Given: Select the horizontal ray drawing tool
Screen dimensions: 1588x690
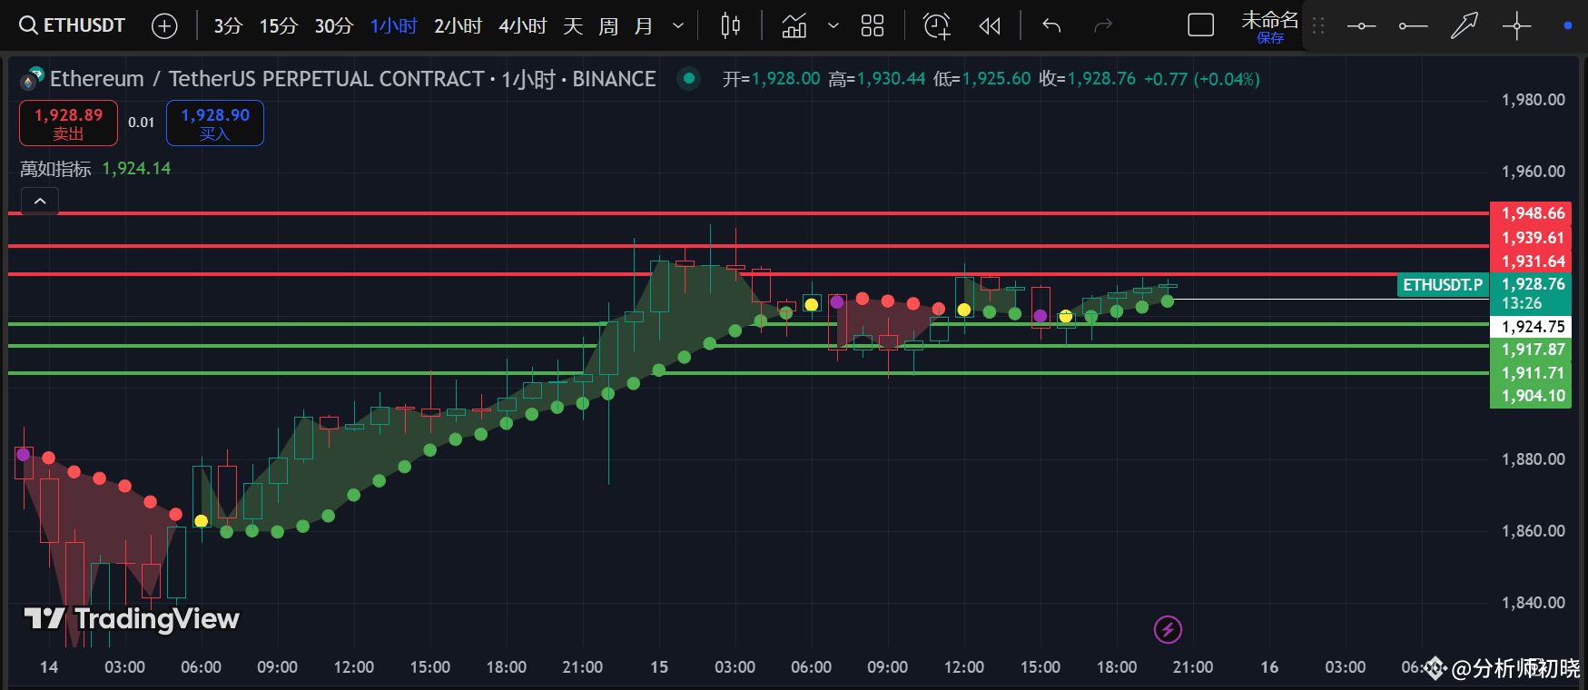Looking at the screenshot, I should [x=1413, y=26].
